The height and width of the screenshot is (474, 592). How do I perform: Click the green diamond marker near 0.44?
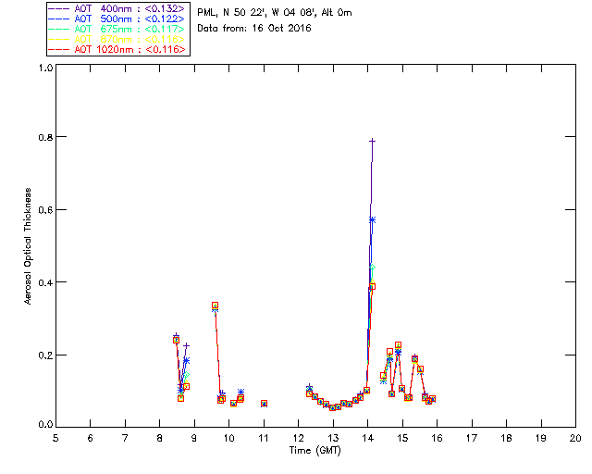pos(373,268)
